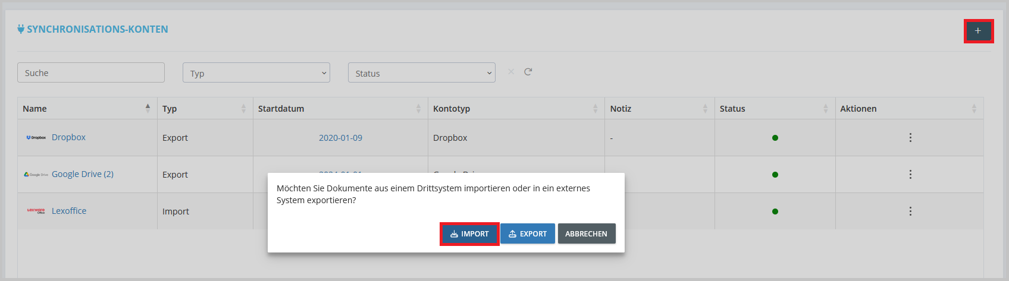Sort table by Kontotyp column

click(x=516, y=108)
